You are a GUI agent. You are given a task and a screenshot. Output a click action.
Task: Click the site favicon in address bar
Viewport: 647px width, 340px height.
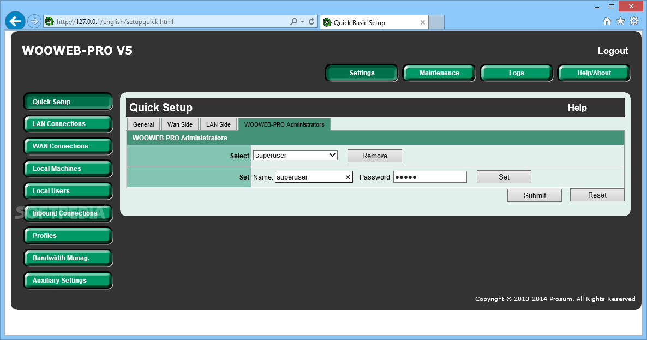pos(50,21)
